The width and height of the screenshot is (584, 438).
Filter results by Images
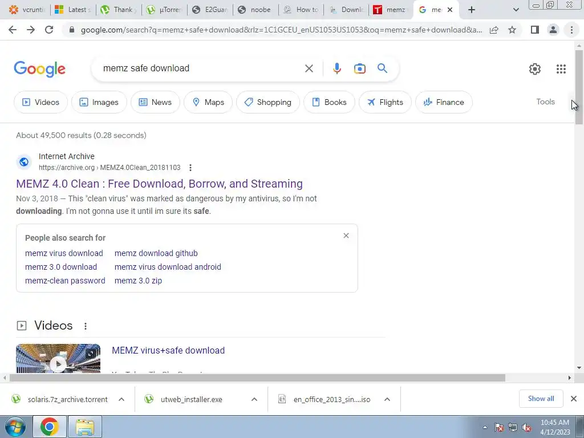pos(99,102)
